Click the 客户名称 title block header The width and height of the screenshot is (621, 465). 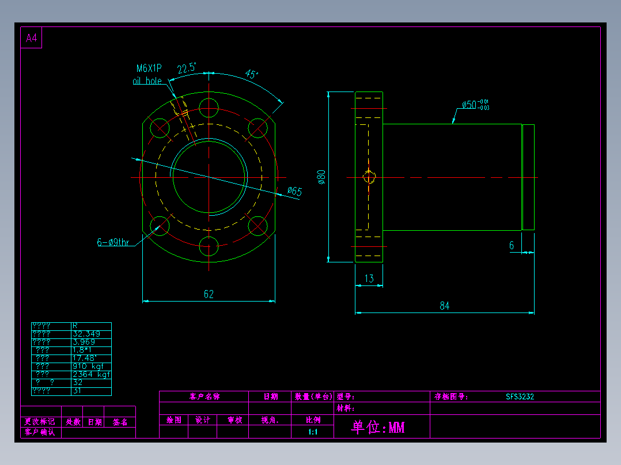point(205,397)
